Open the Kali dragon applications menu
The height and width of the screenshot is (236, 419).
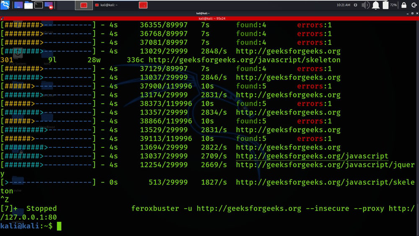pos(5,5)
